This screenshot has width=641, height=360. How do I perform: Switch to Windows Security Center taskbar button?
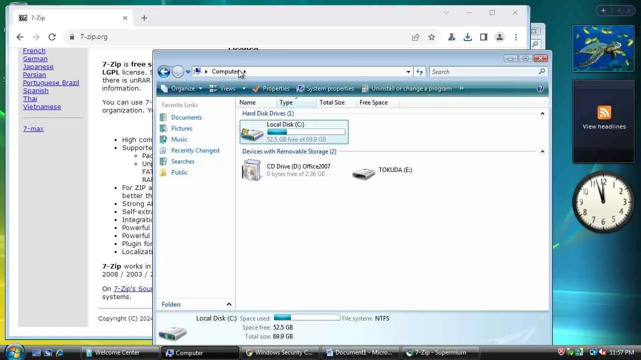tap(280, 352)
